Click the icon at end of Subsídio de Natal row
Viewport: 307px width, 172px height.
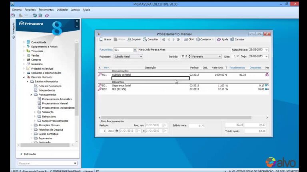click(x=267, y=75)
